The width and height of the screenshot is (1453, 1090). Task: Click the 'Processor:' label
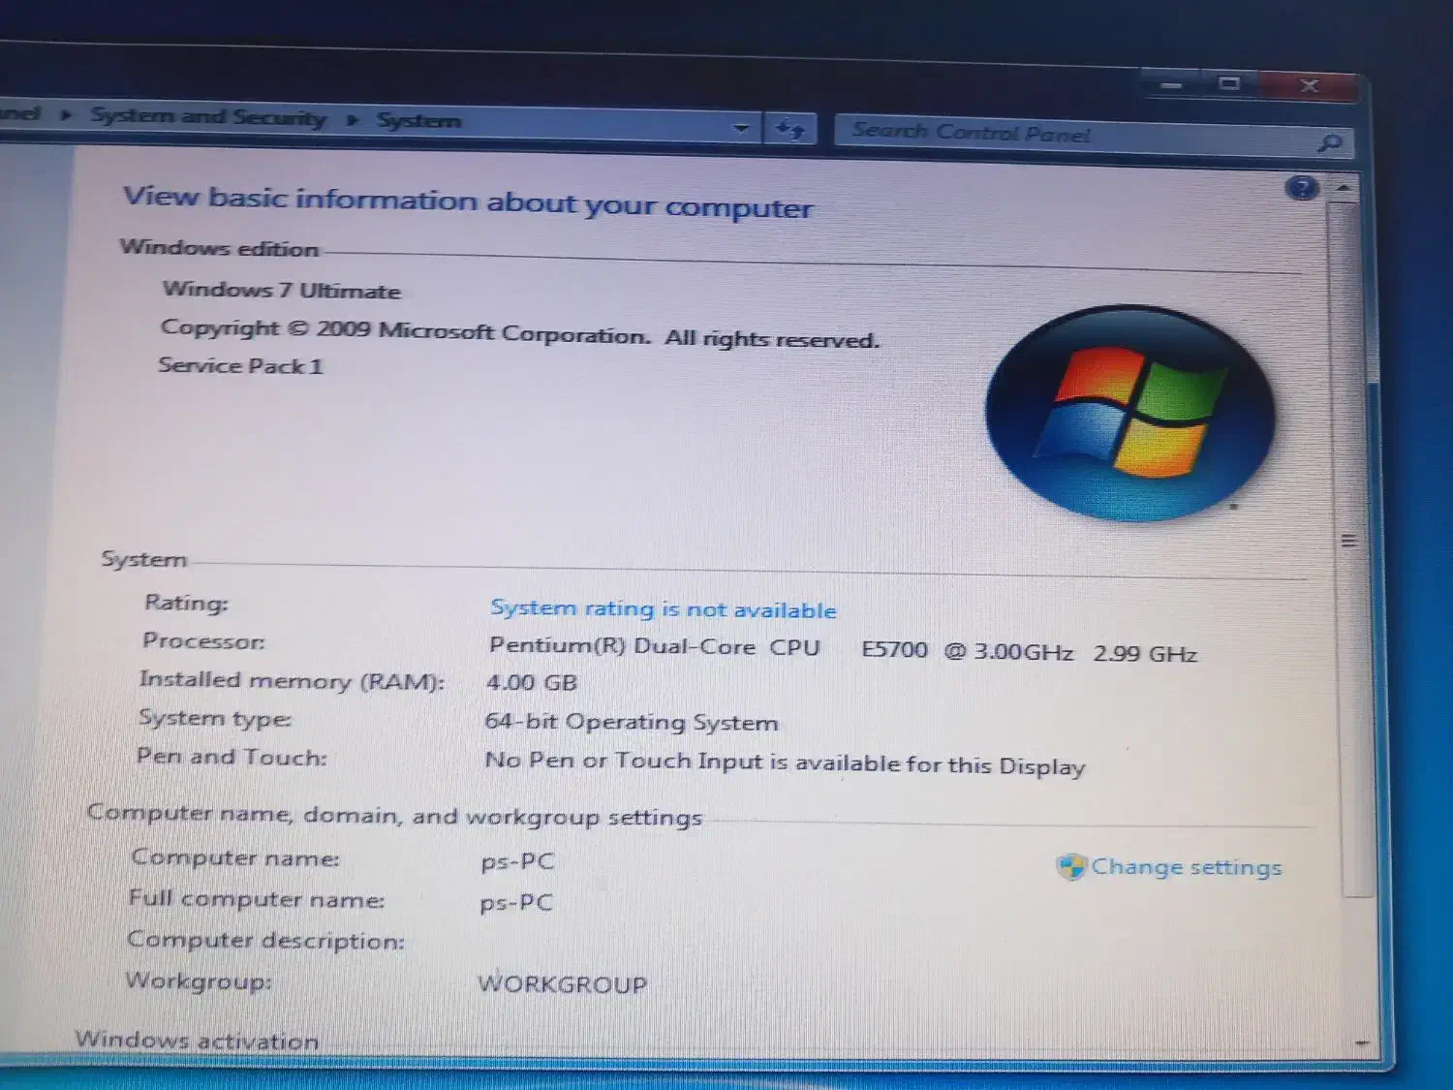pyautogui.click(x=203, y=640)
